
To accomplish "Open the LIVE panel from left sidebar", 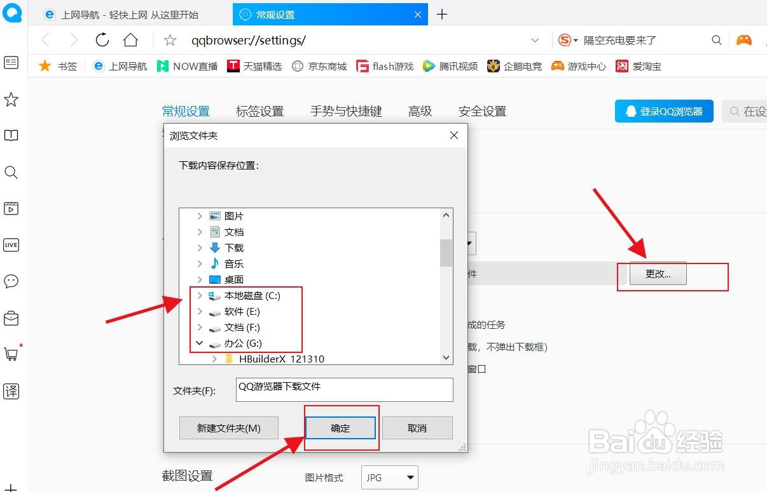I will click(x=11, y=244).
